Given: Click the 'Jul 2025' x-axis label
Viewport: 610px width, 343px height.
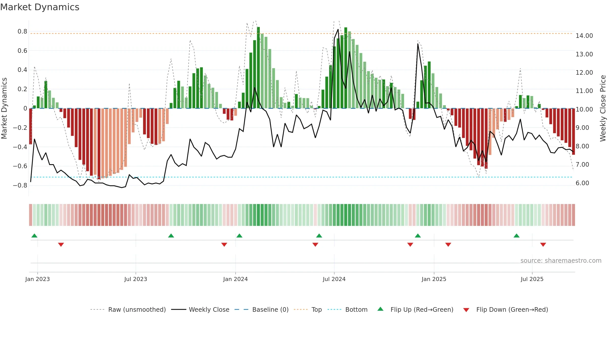Looking at the screenshot, I should (x=532, y=279).
